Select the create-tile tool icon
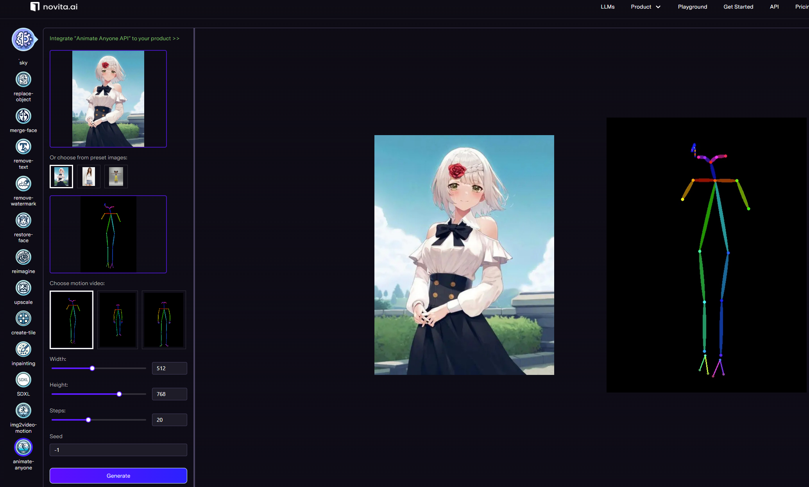Screen dimensions: 809x487 coord(23,319)
